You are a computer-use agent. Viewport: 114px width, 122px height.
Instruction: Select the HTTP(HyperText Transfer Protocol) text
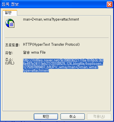click(x=51, y=44)
